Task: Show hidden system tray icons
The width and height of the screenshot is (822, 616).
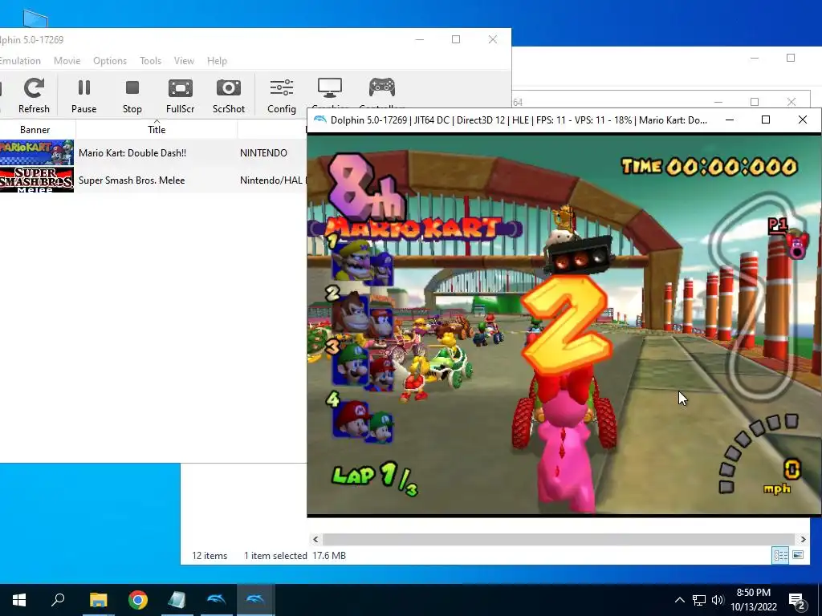Action: click(x=679, y=600)
